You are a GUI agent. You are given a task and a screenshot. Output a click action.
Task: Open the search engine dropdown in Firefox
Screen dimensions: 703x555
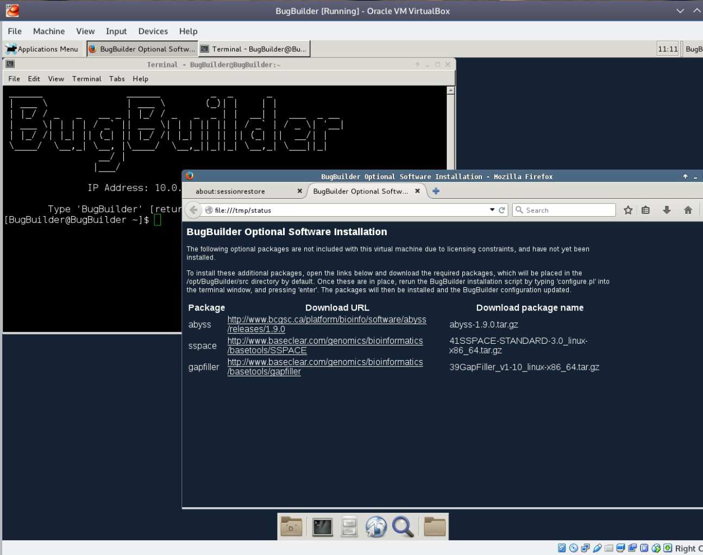(x=519, y=210)
